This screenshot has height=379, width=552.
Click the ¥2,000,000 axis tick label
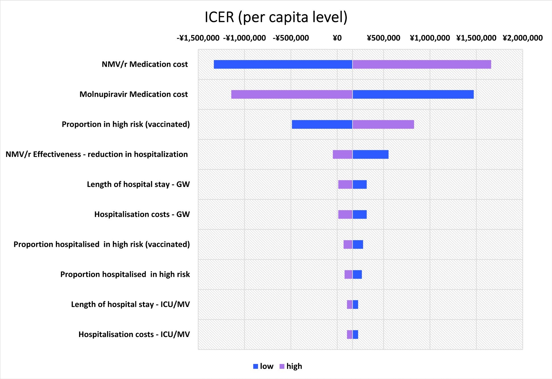(523, 38)
